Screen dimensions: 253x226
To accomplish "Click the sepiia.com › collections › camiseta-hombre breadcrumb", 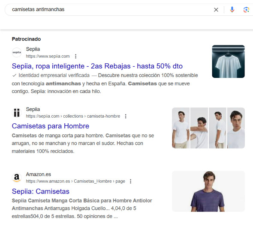I will click(73, 116).
